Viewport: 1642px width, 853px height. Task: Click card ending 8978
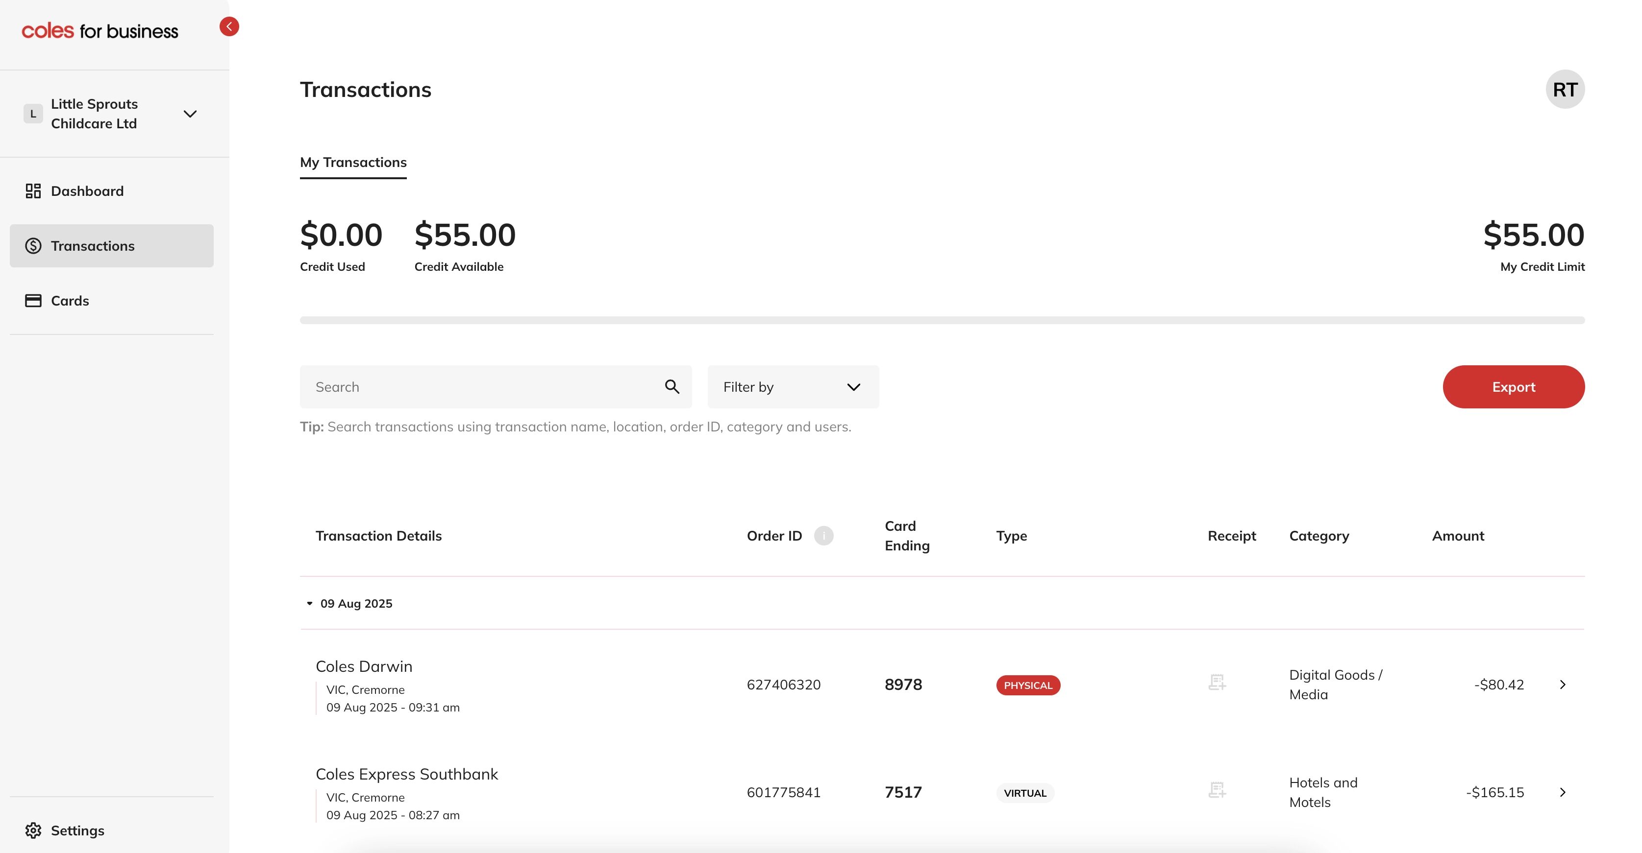(903, 685)
